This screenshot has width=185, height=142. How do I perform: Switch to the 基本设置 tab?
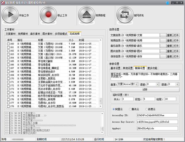[x=115, y=68]
